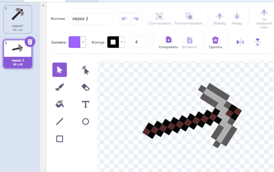This screenshot has width=274, height=172.
Task: Click Разгруппировать ungroup icon
Action: [189, 19]
